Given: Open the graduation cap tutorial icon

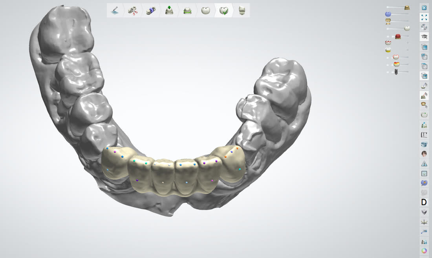Looking at the screenshot, I should pos(424,36).
